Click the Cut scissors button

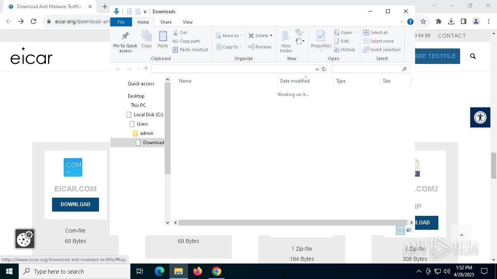(180, 33)
